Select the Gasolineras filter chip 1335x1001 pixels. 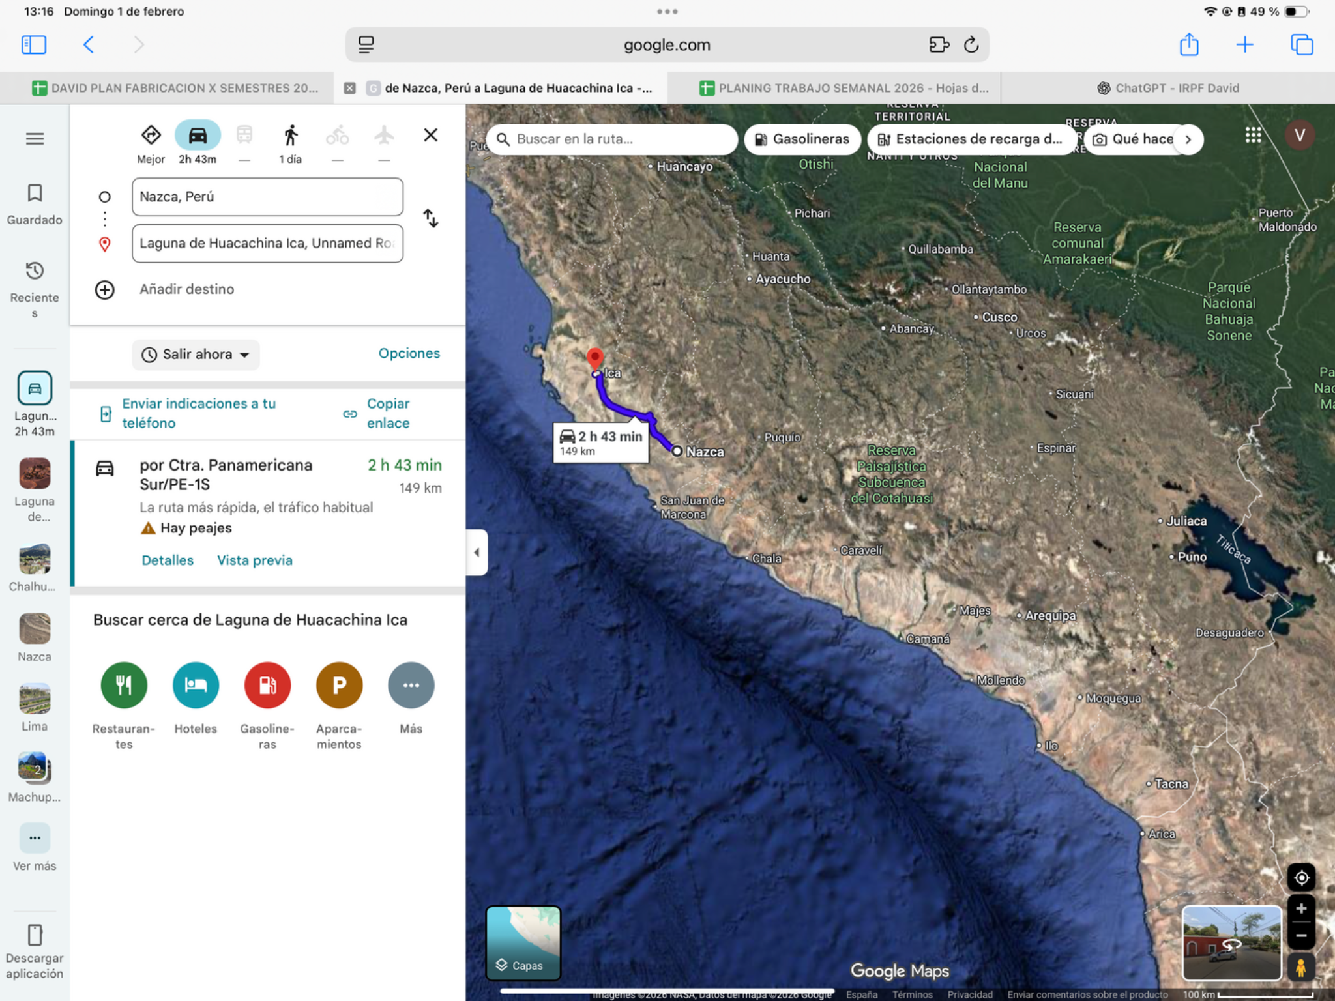tap(802, 139)
